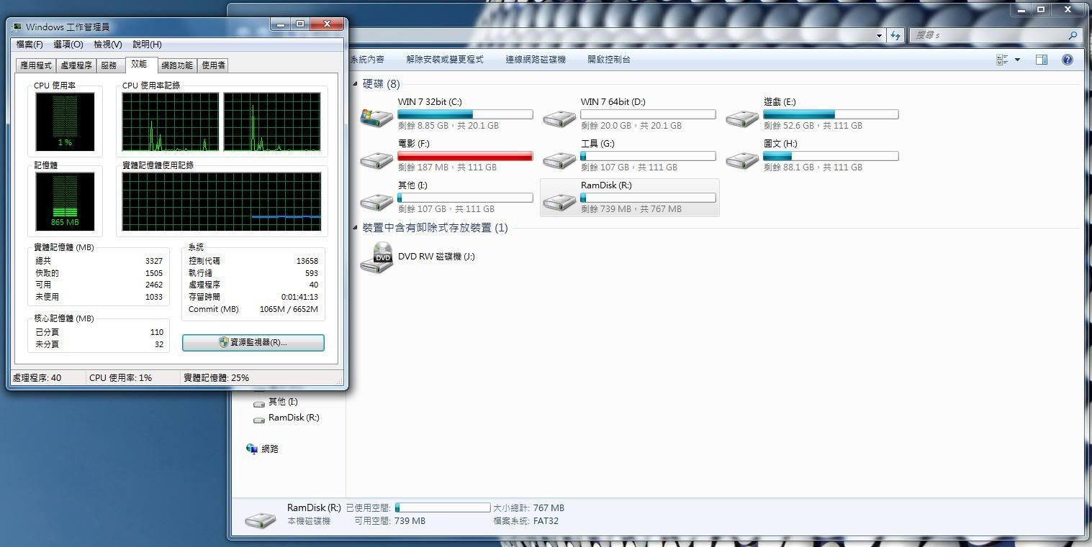Screen dimensions: 1092x547
Task: Click the CPU 使用率 1% gauge
Action: coord(66,121)
